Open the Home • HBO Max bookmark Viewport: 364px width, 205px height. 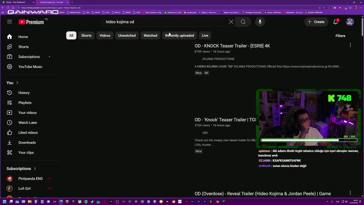coord(272,13)
